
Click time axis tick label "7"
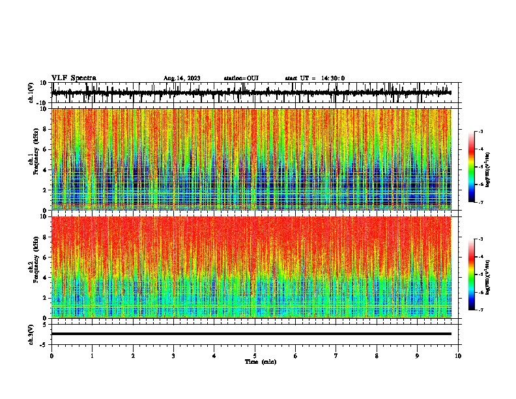[x=336, y=356]
